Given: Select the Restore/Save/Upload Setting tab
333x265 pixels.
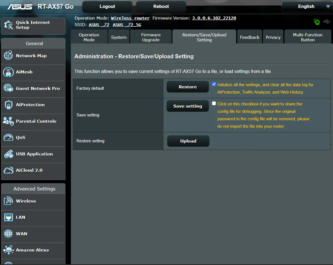Looking at the screenshot, I should (x=204, y=37).
